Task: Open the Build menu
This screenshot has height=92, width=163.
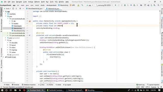Action: pos(43,2)
